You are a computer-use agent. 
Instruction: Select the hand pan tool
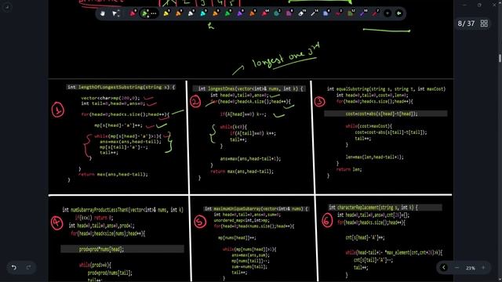click(103, 13)
